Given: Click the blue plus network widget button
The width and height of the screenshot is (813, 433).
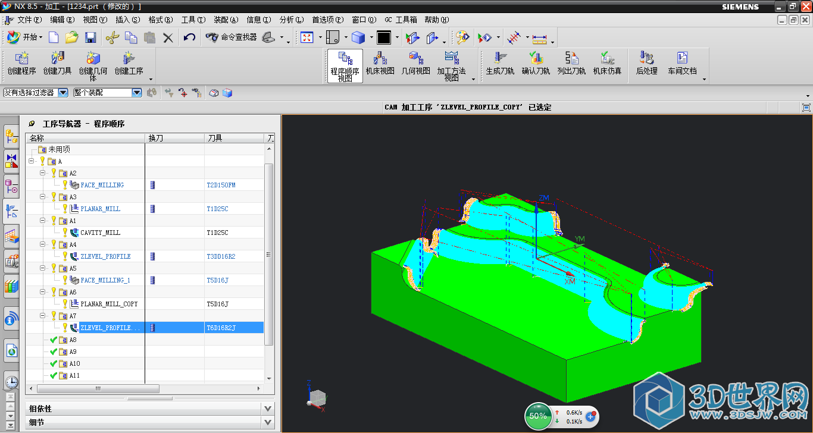Looking at the screenshot, I should tap(591, 417).
